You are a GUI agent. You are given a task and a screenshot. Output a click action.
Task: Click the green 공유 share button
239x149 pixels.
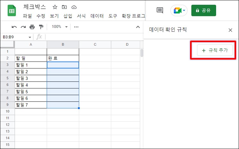(204, 10)
